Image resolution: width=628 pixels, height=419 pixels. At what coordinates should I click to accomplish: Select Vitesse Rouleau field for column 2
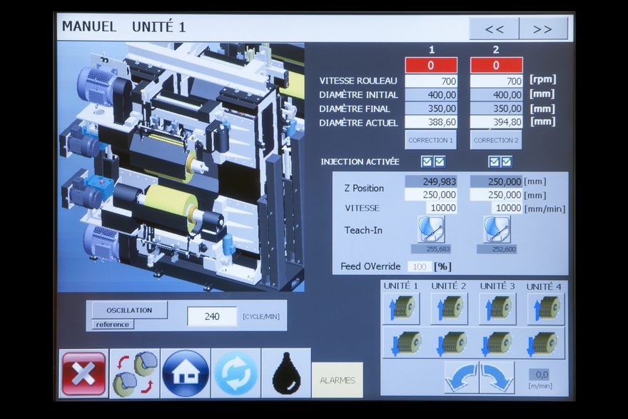[496, 81]
